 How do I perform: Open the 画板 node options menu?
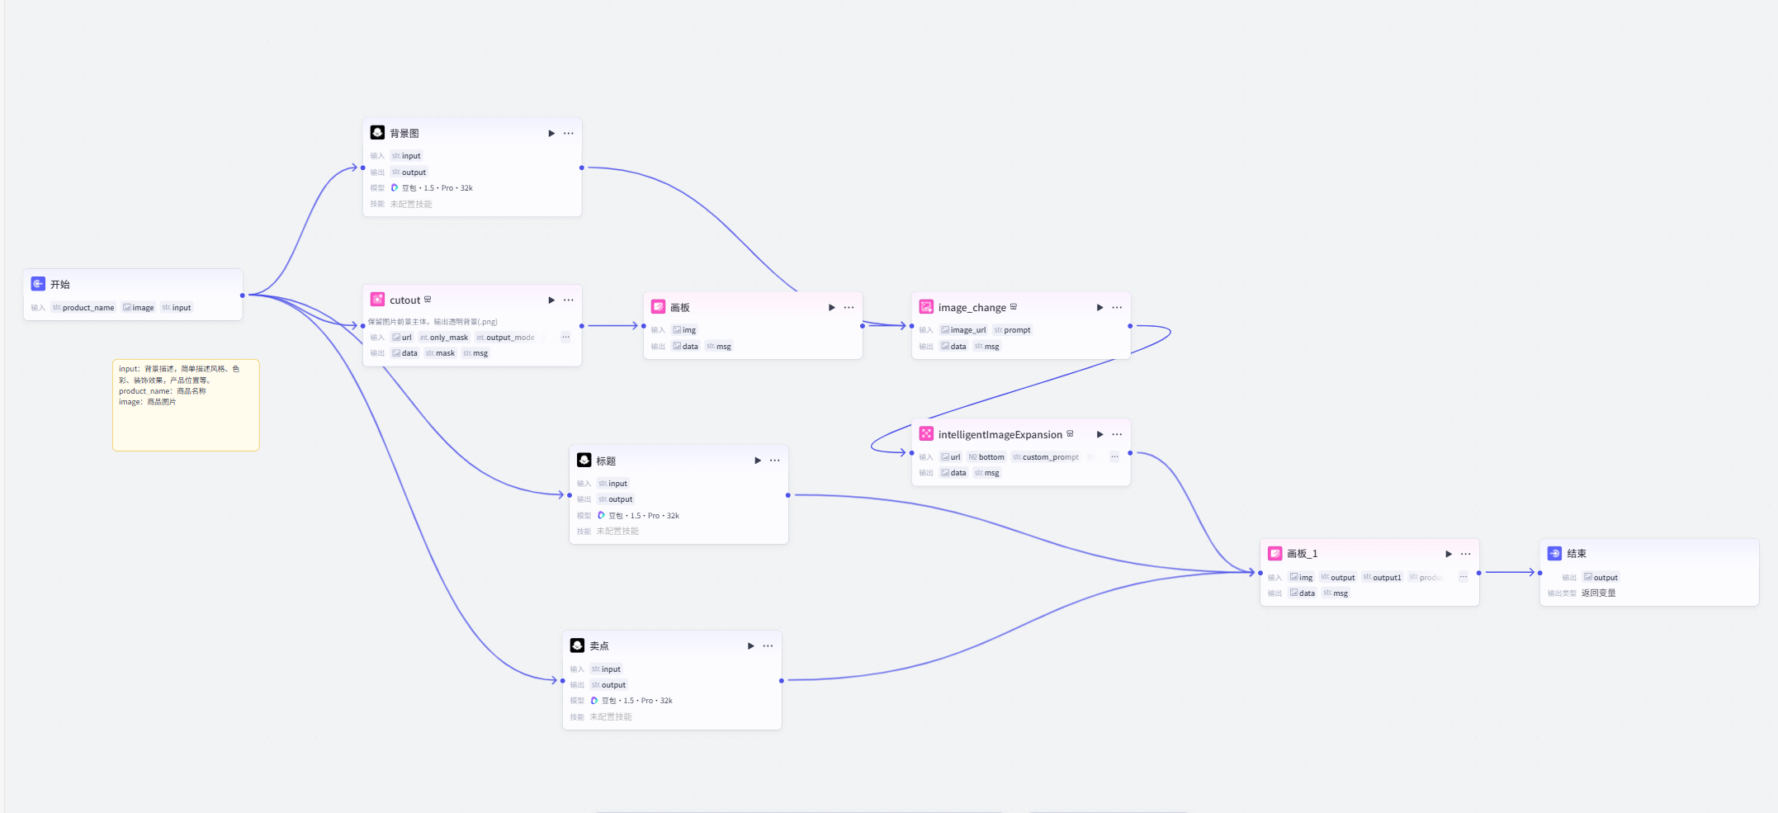point(849,308)
